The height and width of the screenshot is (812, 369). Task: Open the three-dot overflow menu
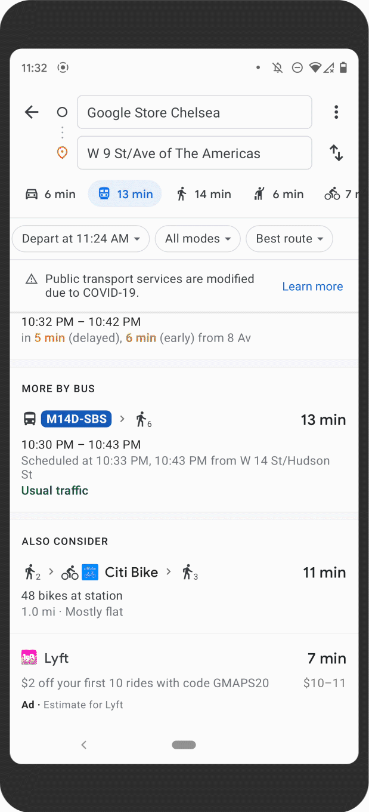tap(336, 112)
